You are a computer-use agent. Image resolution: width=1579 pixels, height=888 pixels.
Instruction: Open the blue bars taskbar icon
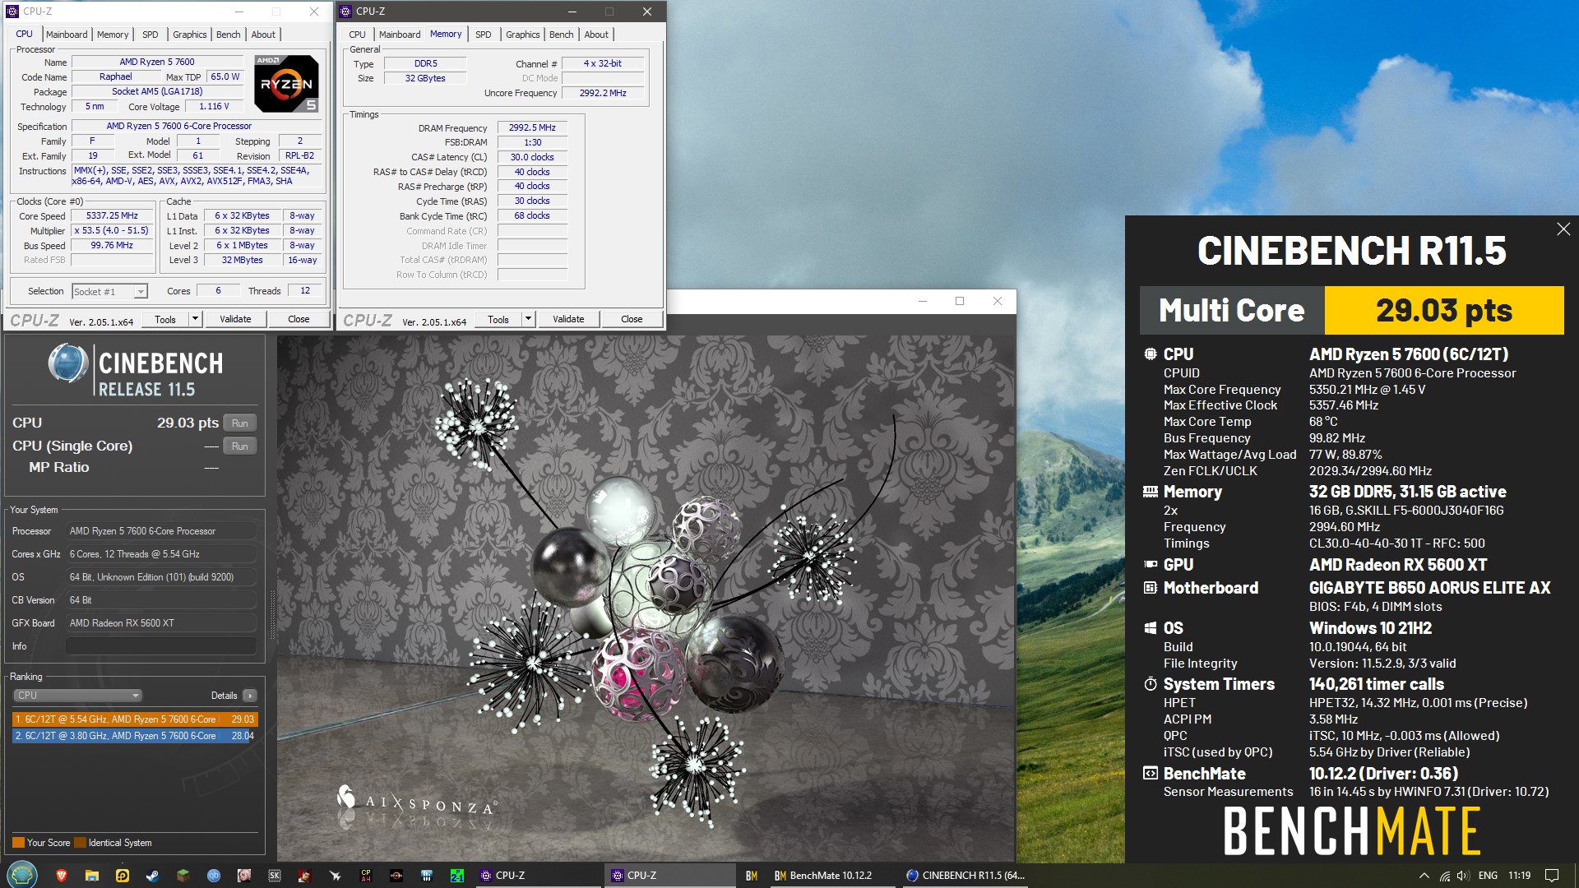point(427,876)
